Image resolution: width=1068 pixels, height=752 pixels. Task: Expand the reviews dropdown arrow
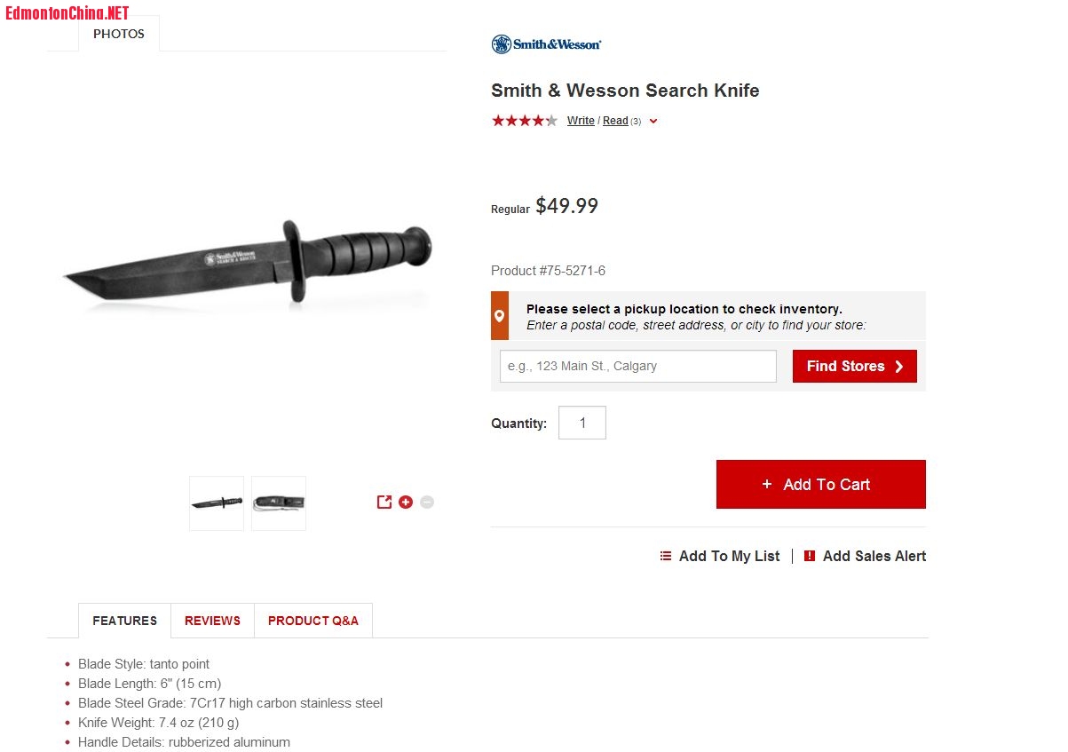click(653, 122)
